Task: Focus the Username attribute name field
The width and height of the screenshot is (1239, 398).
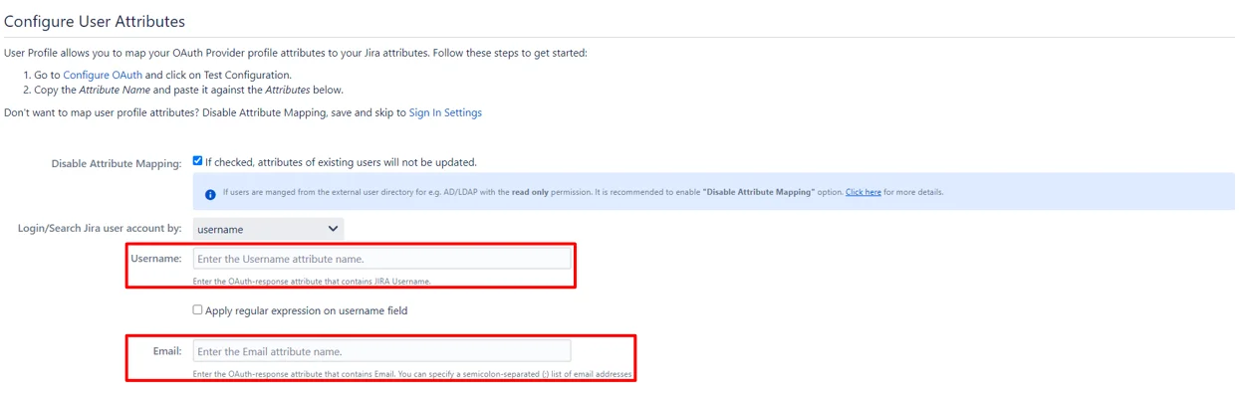Action: pos(382,259)
